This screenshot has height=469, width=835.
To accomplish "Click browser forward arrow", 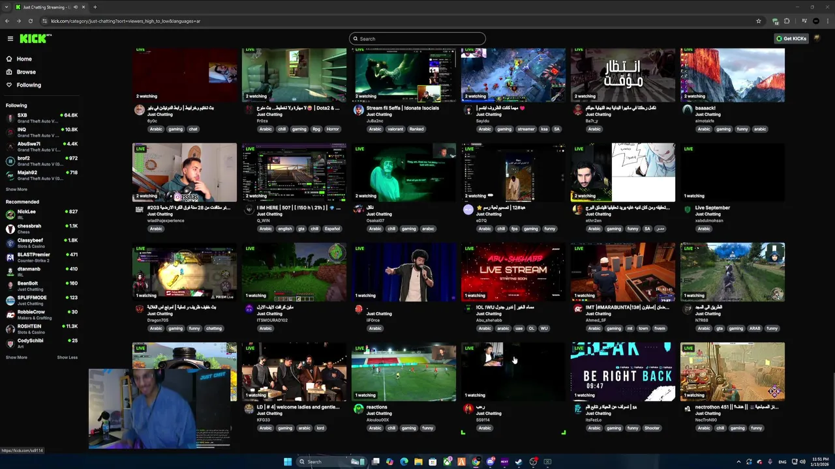I will click(18, 21).
